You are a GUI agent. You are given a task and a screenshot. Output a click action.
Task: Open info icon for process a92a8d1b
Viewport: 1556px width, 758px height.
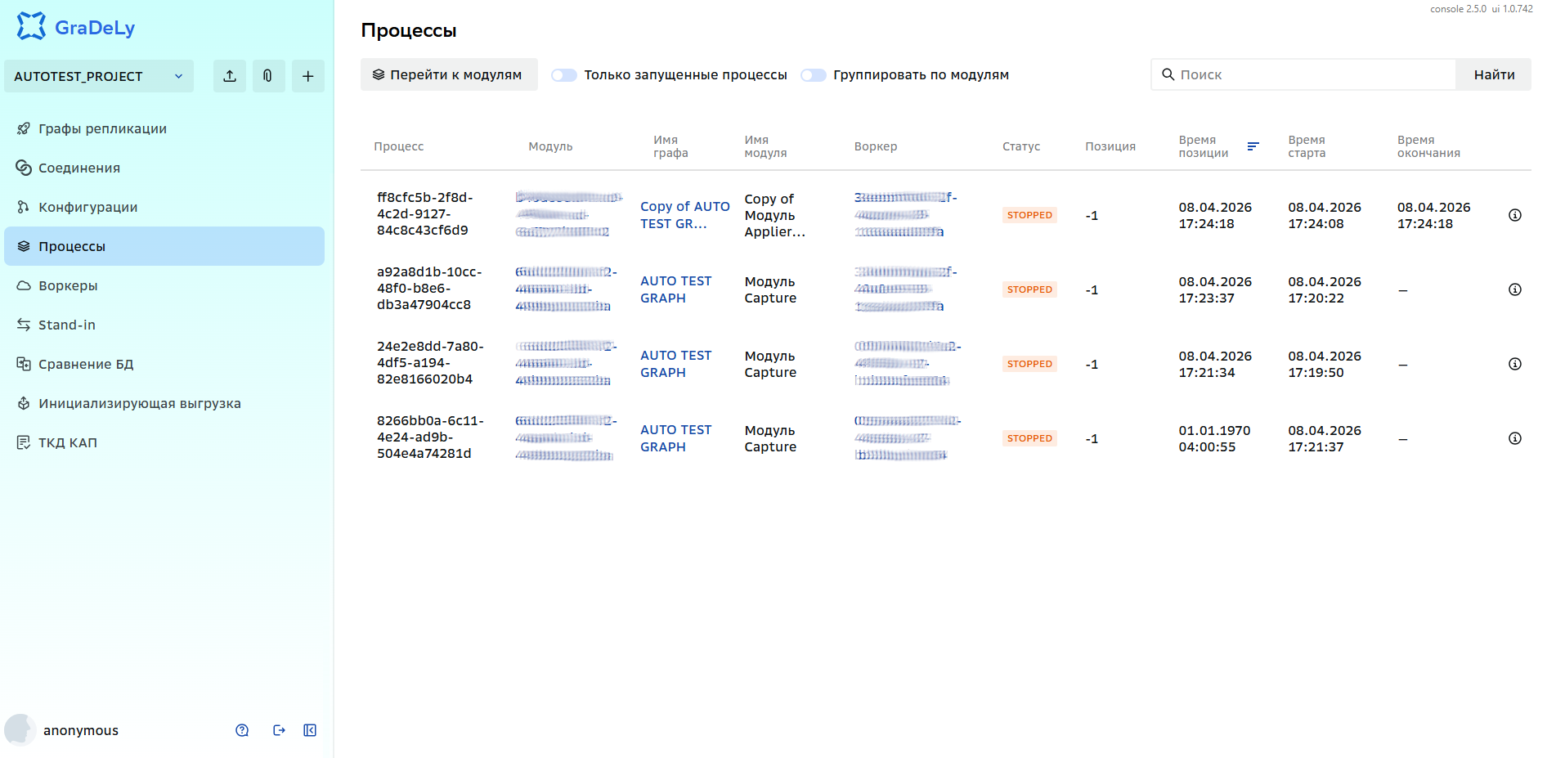point(1515,289)
